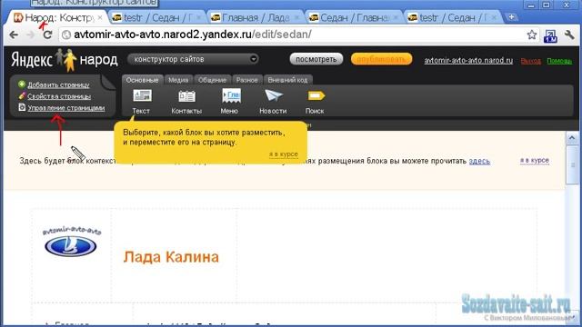Dismiss yellow tooltip via я в курсе
The image size is (582, 327).
point(283,154)
